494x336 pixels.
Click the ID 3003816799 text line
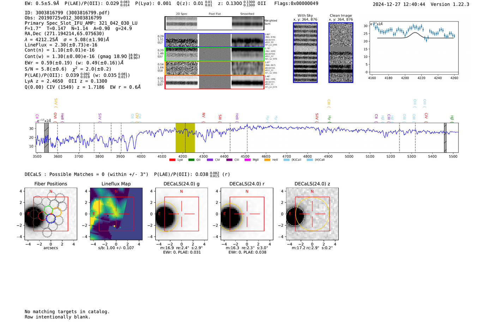point(67,13)
